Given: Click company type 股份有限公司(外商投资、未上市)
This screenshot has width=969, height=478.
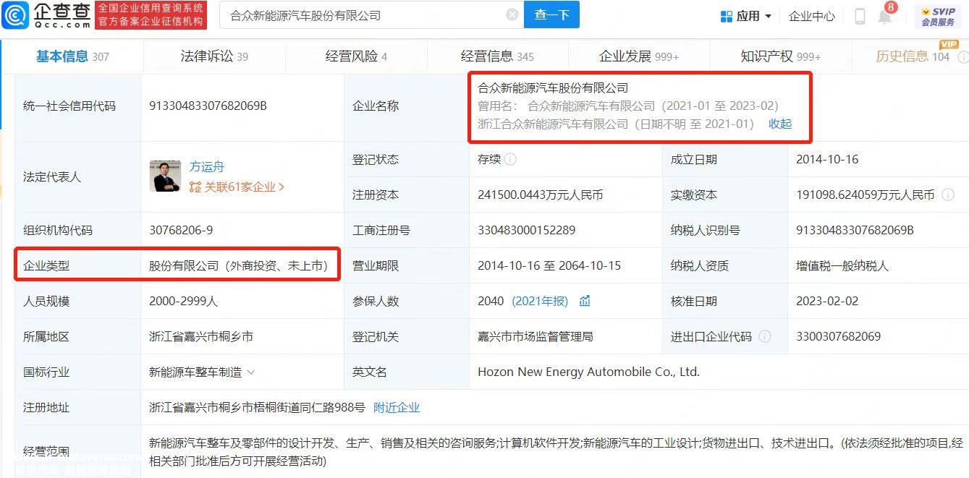Looking at the screenshot, I should pyautogui.click(x=238, y=265).
